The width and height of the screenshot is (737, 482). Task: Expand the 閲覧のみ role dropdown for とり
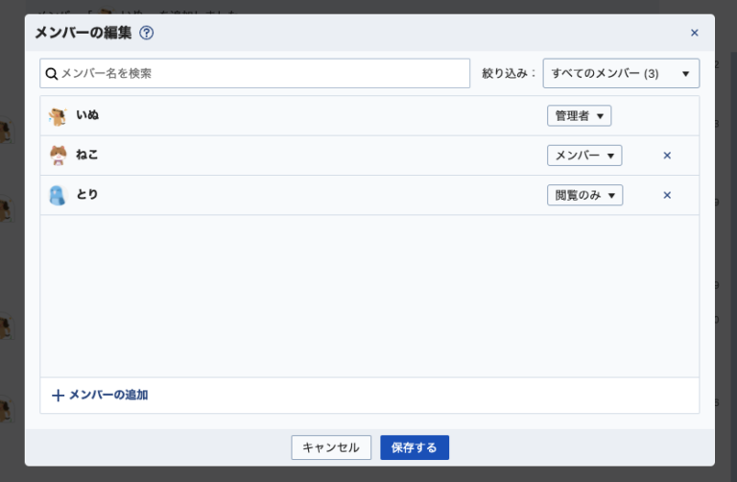coord(584,195)
